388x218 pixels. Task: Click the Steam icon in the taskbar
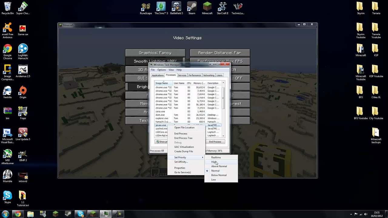pyautogui.click(x=68, y=214)
